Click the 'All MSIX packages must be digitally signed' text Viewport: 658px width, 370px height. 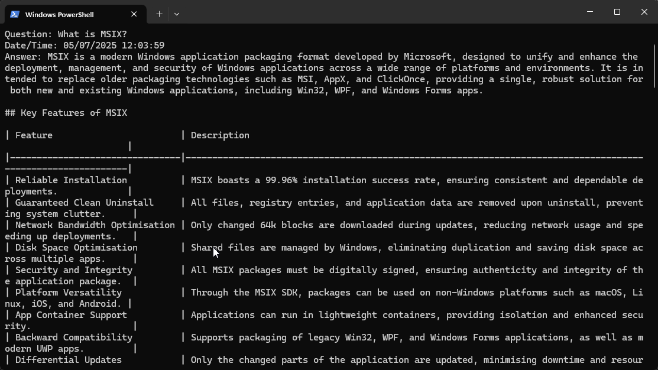(x=304, y=270)
